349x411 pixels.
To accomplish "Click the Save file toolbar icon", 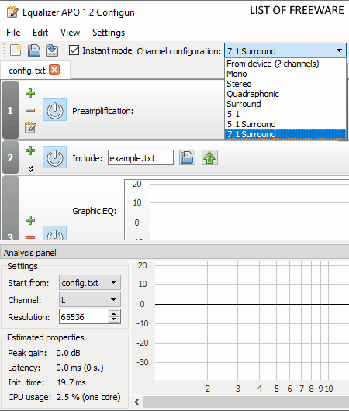I will click(x=52, y=50).
